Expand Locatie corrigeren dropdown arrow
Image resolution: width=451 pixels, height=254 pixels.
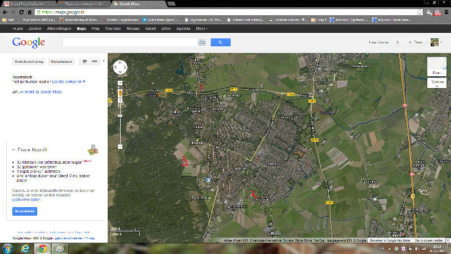pyautogui.click(x=84, y=82)
